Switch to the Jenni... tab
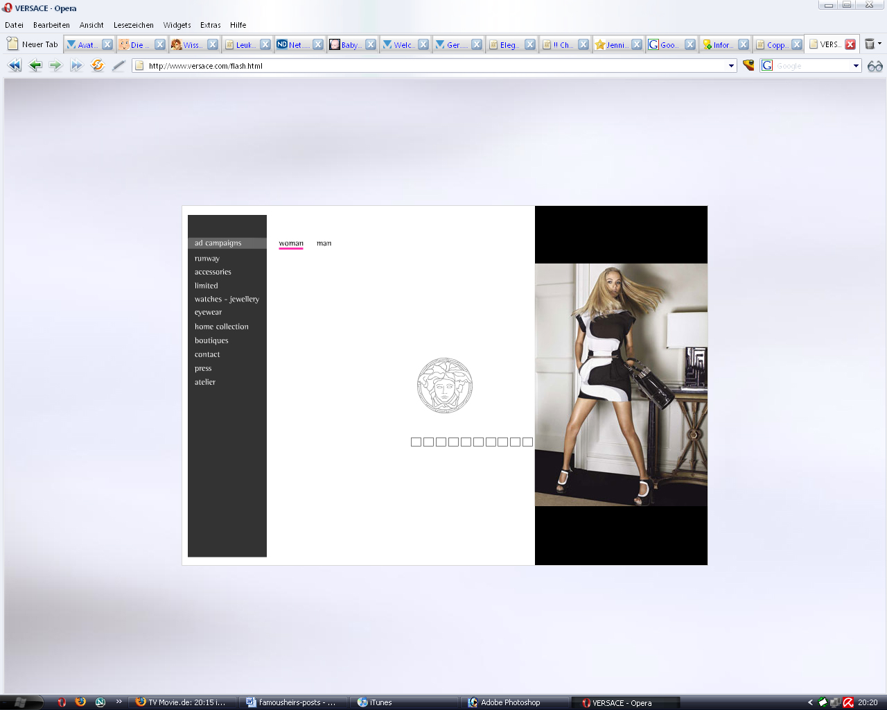Viewport: 887px width, 710px height. pyautogui.click(x=613, y=45)
